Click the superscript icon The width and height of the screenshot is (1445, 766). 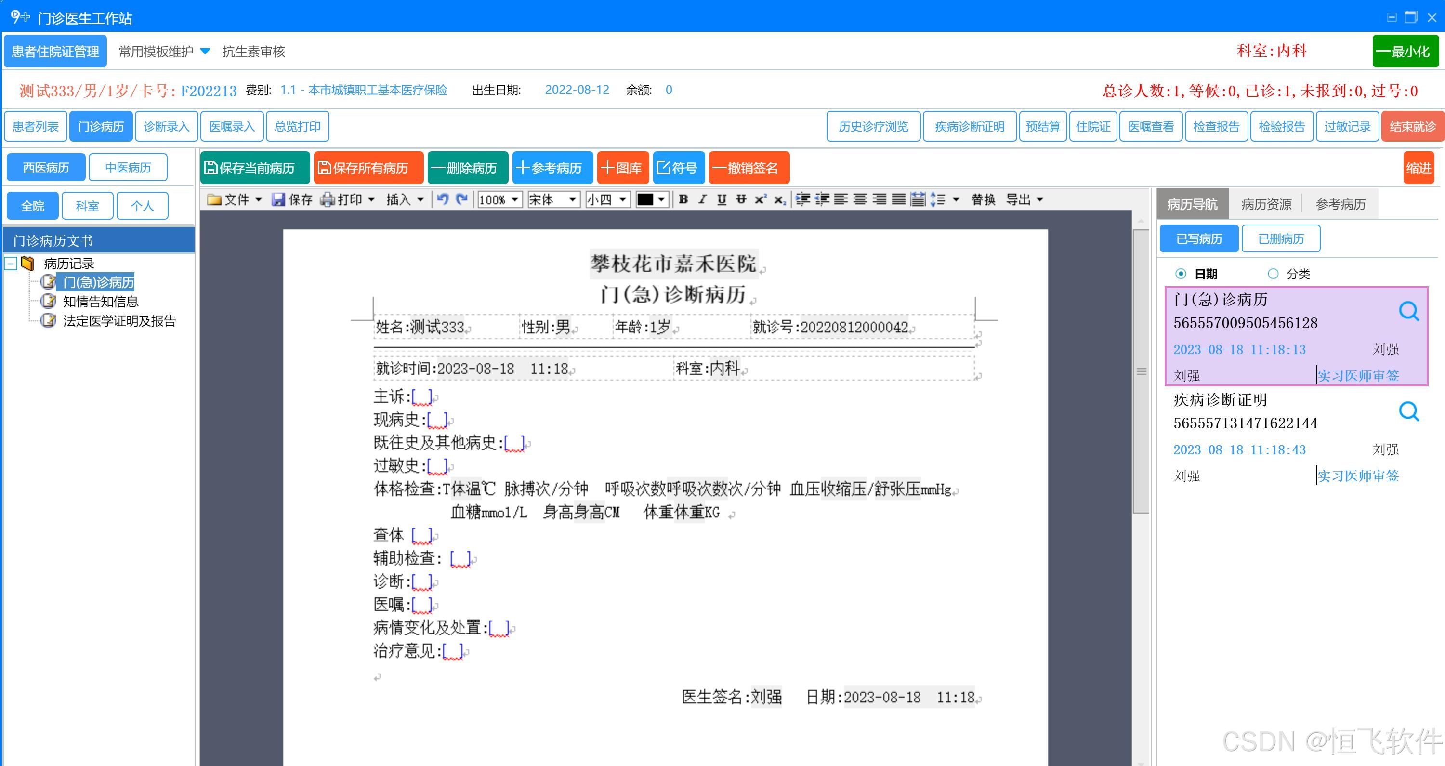(761, 199)
